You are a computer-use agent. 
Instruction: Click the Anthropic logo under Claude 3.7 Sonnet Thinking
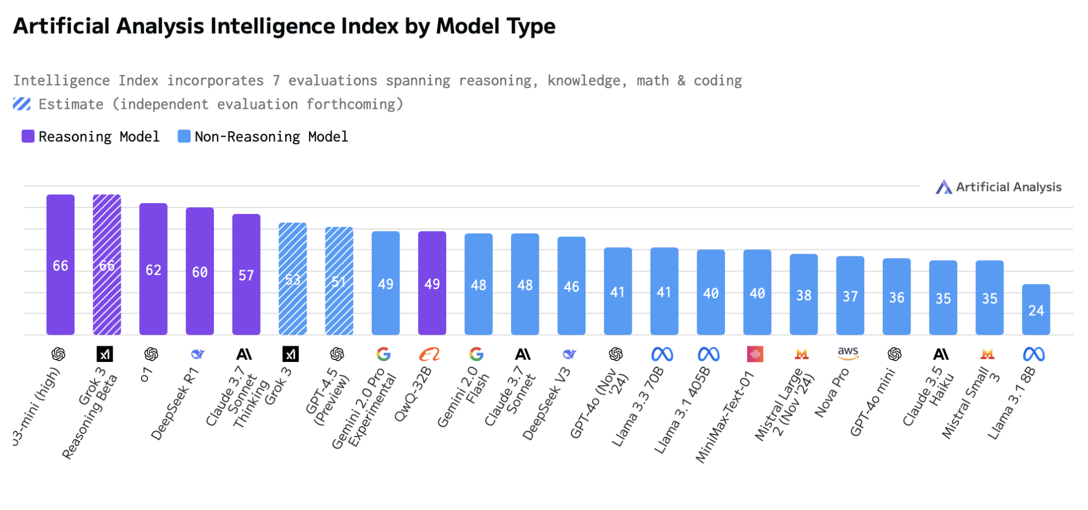[x=244, y=354]
